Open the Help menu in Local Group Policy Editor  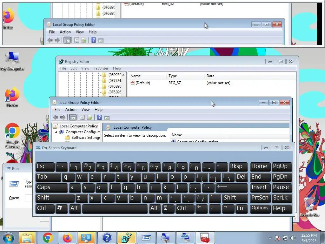[x=98, y=110]
